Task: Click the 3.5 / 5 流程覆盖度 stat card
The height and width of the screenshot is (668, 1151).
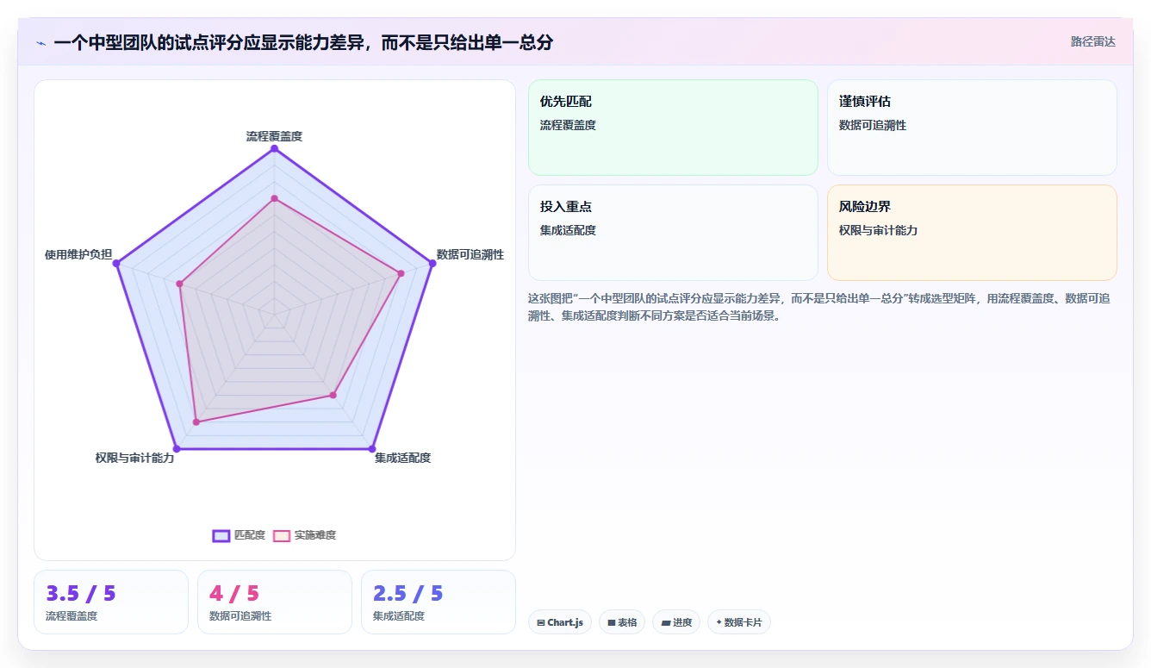Action: (111, 602)
